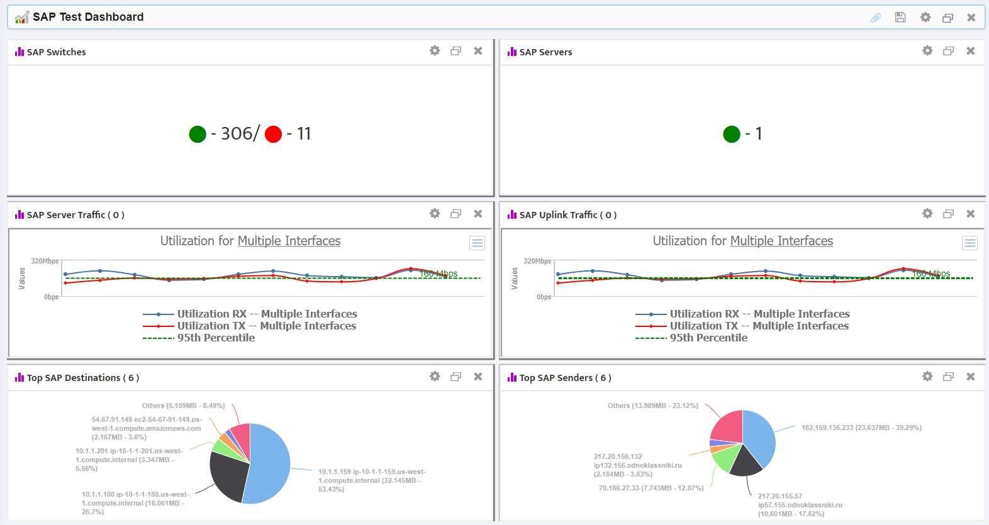Screen dimensions: 989x525
Task: Click the SAP Server Traffic ( 0 ) title
Action: click(x=75, y=215)
